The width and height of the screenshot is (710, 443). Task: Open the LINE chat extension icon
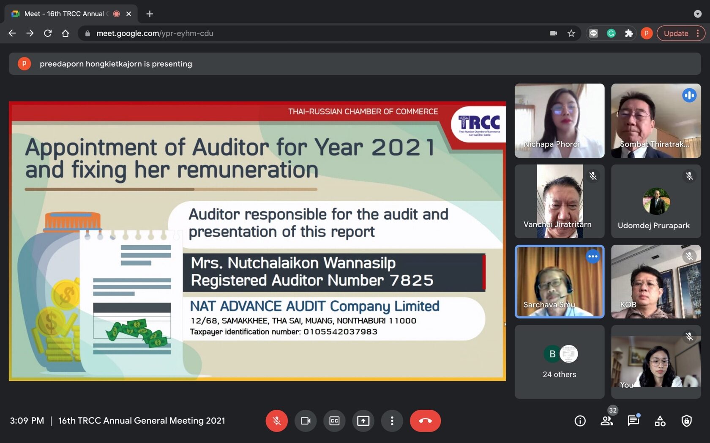593,33
